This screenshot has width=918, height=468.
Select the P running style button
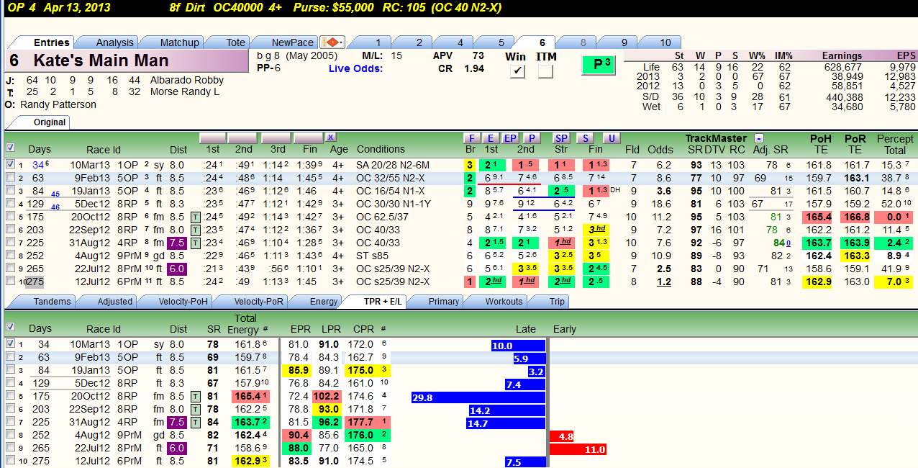(531, 138)
